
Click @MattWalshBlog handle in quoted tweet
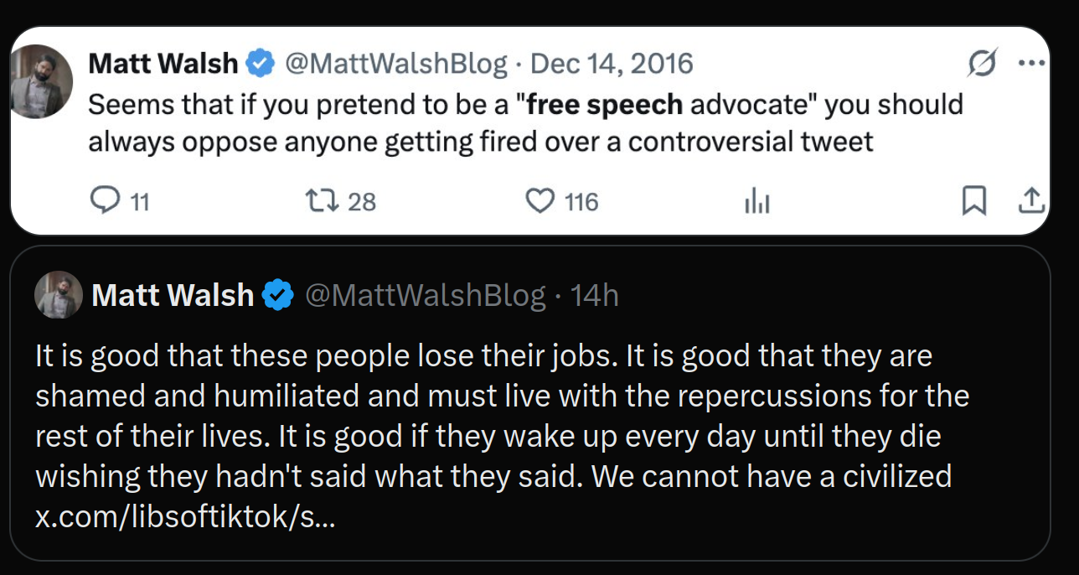(426, 295)
